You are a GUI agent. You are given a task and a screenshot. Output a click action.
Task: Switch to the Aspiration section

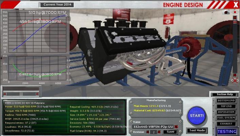tap(227, 112)
